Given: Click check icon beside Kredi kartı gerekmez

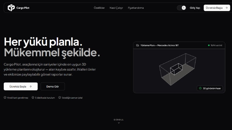Looking at the screenshot, I should pos(5,98).
